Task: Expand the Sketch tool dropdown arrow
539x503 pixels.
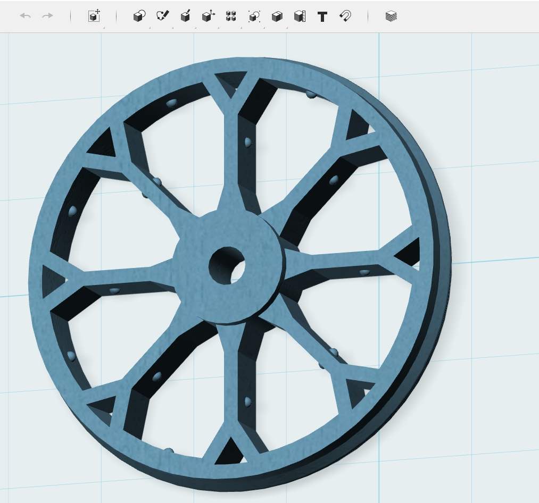Action: pyautogui.click(x=173, y=28)
